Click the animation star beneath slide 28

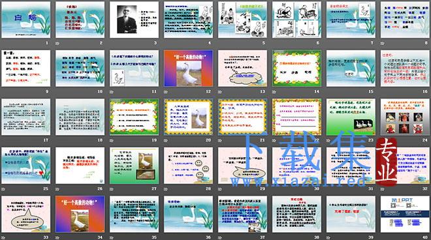coord(166,189)
